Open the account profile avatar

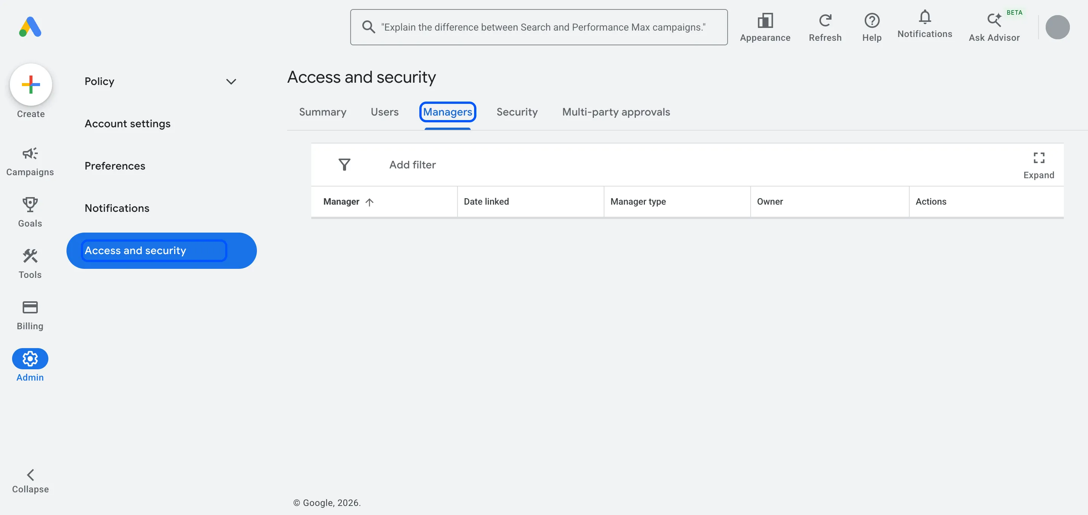click(x=1057, y=27)
